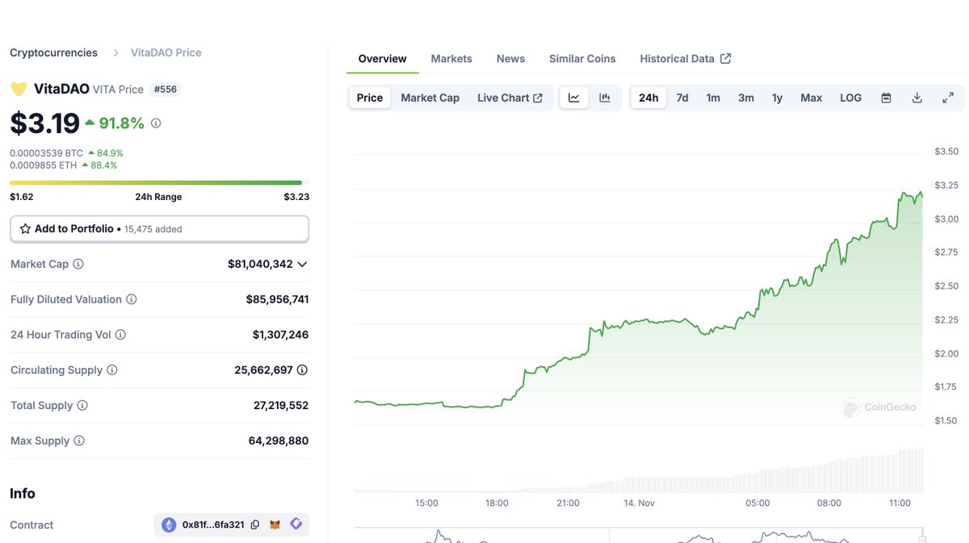Screen dimensions: 969x543
Task: Select the Market Cap chart toggle
Action: tap(430, 98)
